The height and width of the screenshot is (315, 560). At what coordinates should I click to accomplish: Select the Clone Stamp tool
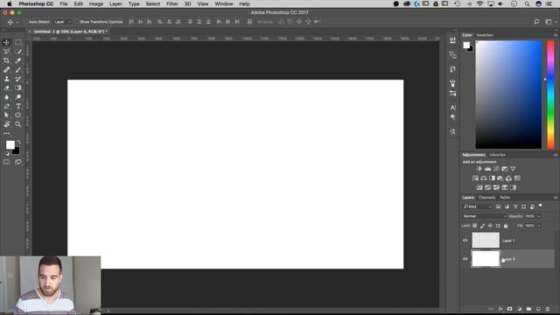tap(6, 79)
